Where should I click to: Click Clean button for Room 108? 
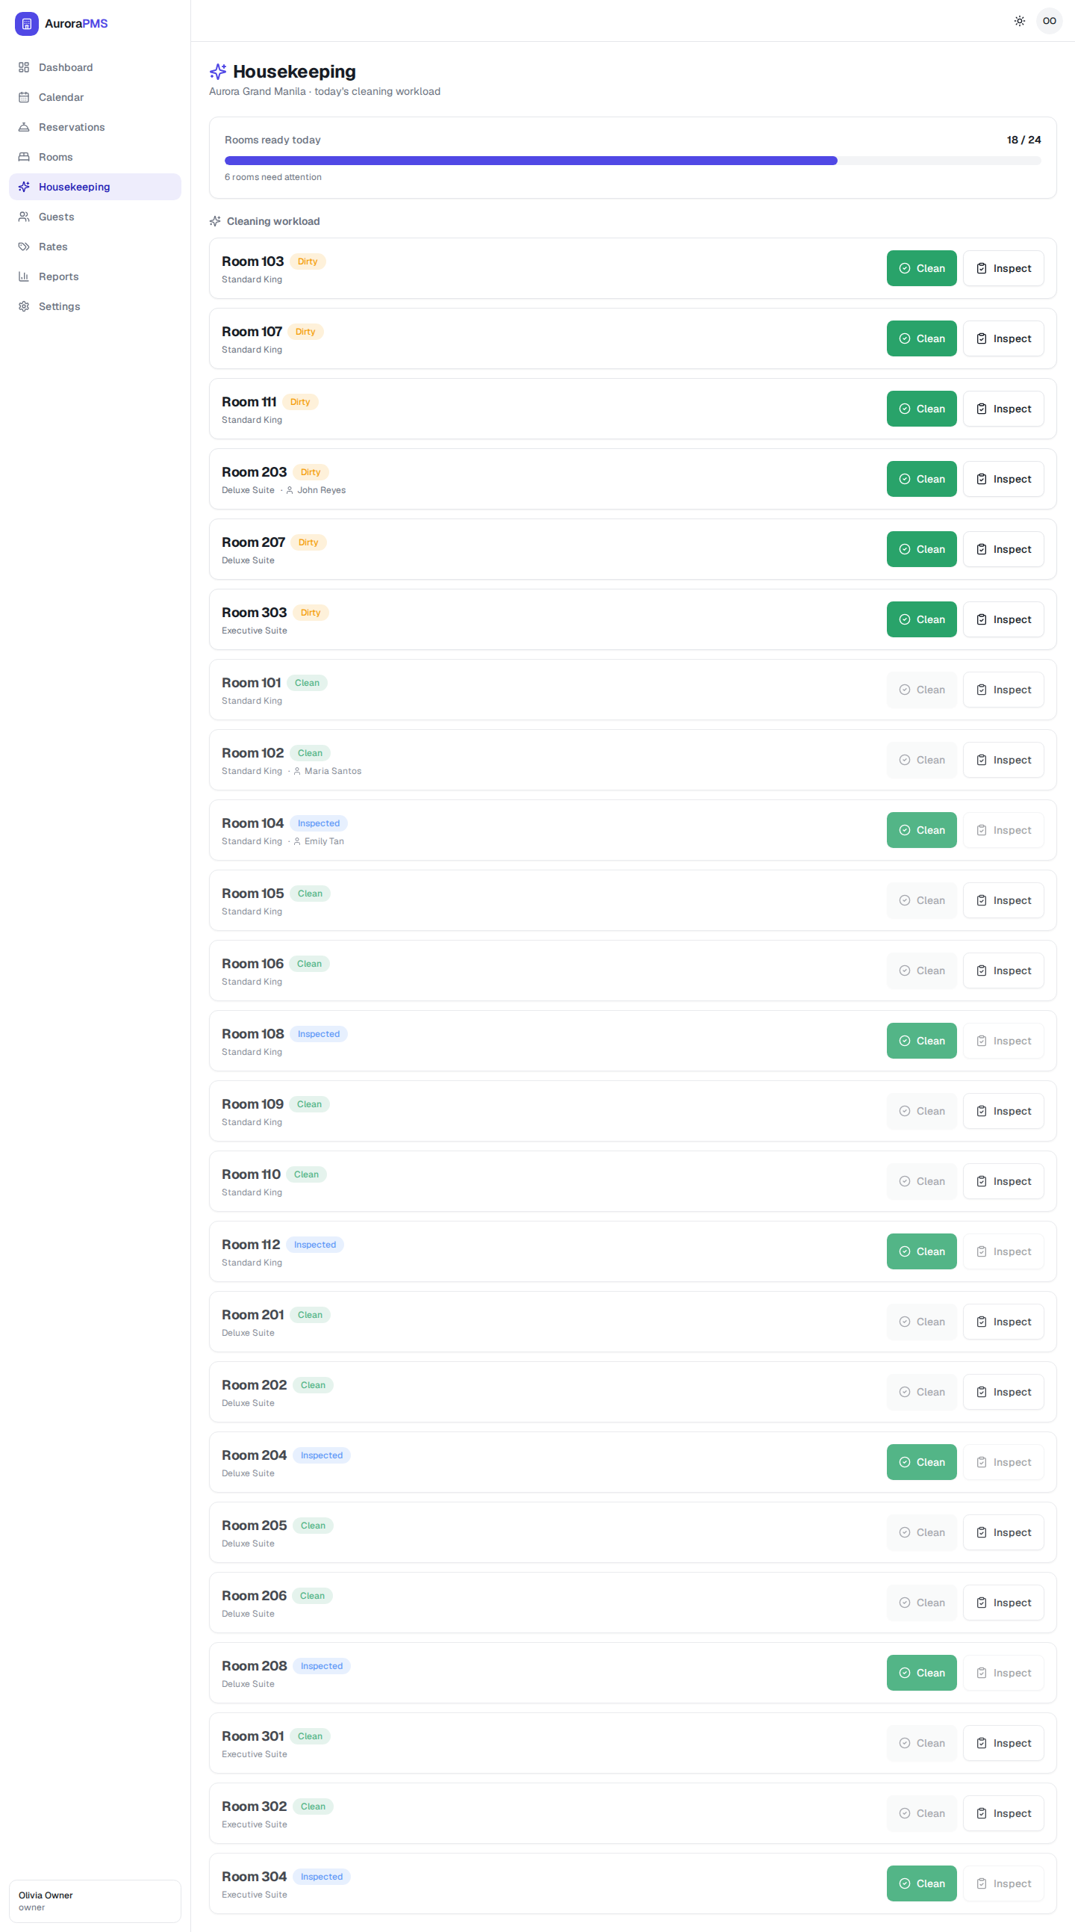point(921,1041)
